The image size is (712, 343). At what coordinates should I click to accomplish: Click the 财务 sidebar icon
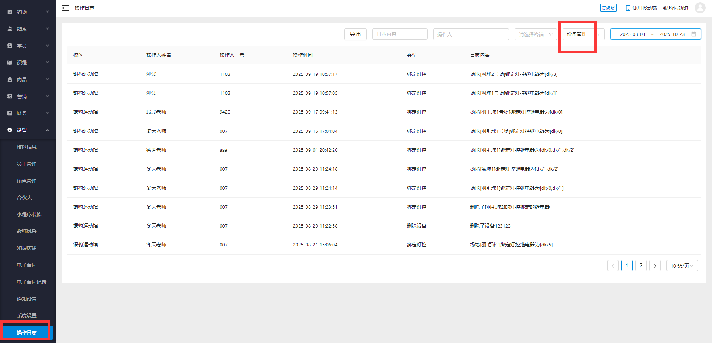(10, 113)
